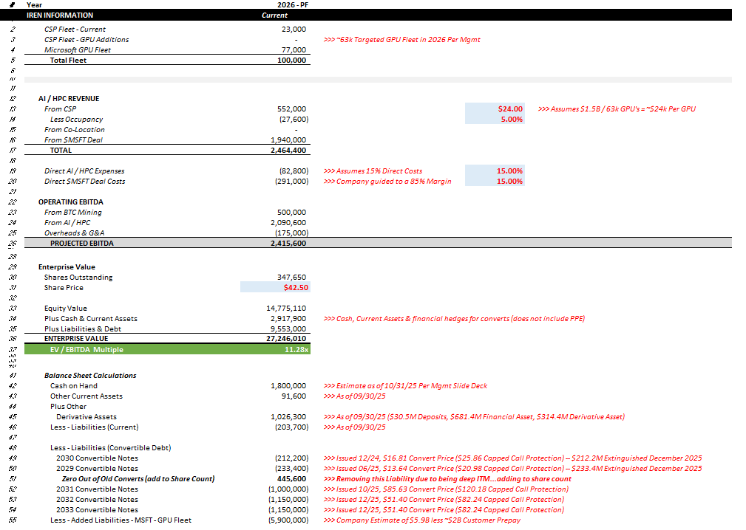Select Shares Outstanding value 347,650

tap(291, 278)
